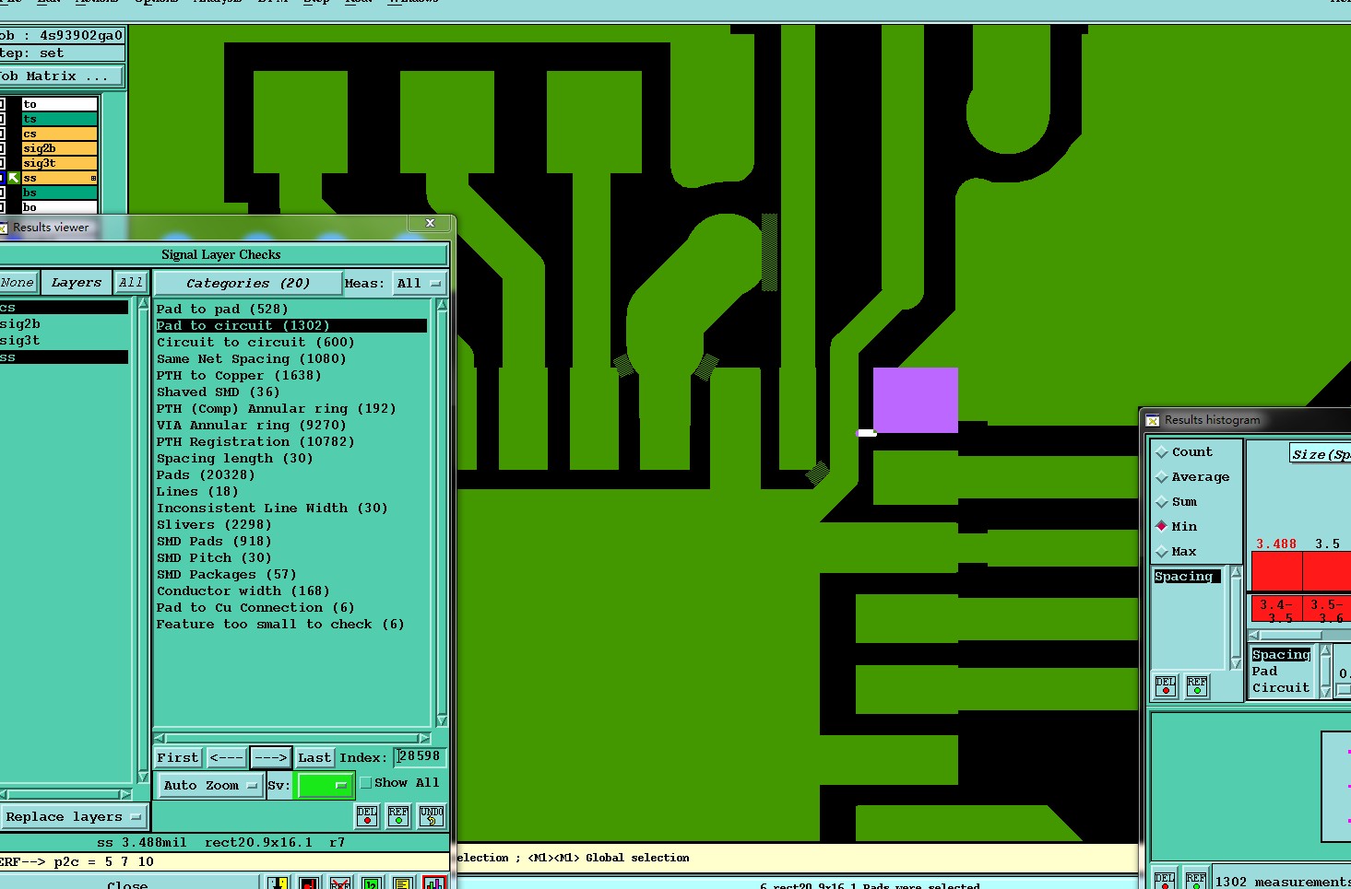
Task: Click the DEL icon in Results viewer
Action: [x=367, y=816]
